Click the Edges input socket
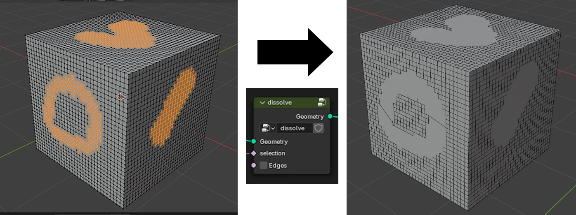Viewport: 576px width, 215px height. click(x=253, y=166)
